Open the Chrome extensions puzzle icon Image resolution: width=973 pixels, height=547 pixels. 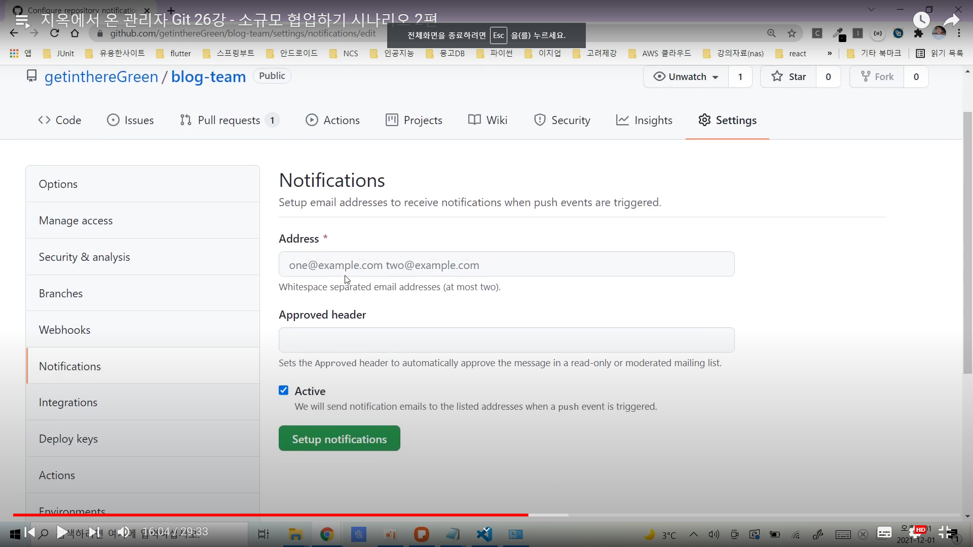[918, 33]
